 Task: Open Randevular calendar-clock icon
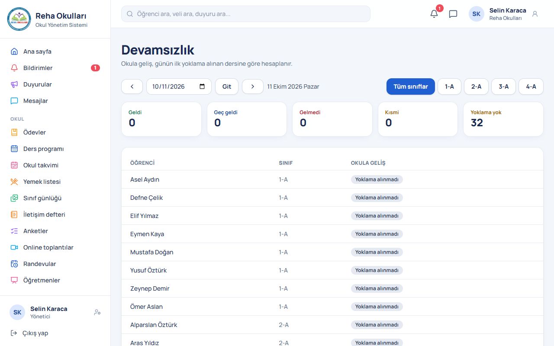pos(14,264)
